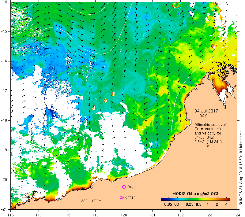This screenshot has height=217, width=245.
Task: Click the 0.5m/s velocity scale arrow
Action: pos(204,146)
